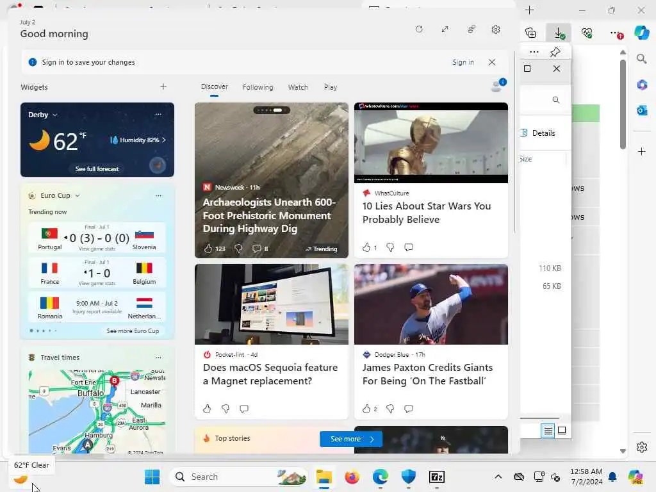656x492 pixels.
Task: Click Sign in link in banner
Action: [463, 62]
